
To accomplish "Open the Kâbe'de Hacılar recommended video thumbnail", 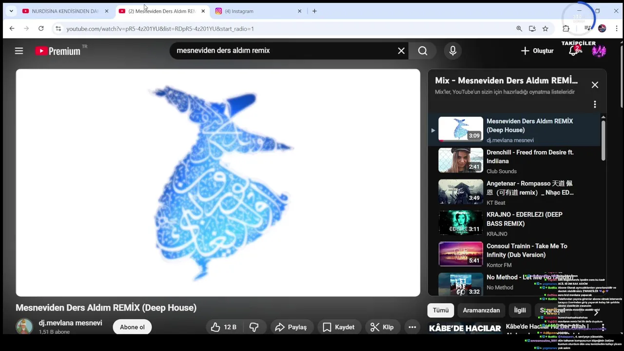I will 465,328.
